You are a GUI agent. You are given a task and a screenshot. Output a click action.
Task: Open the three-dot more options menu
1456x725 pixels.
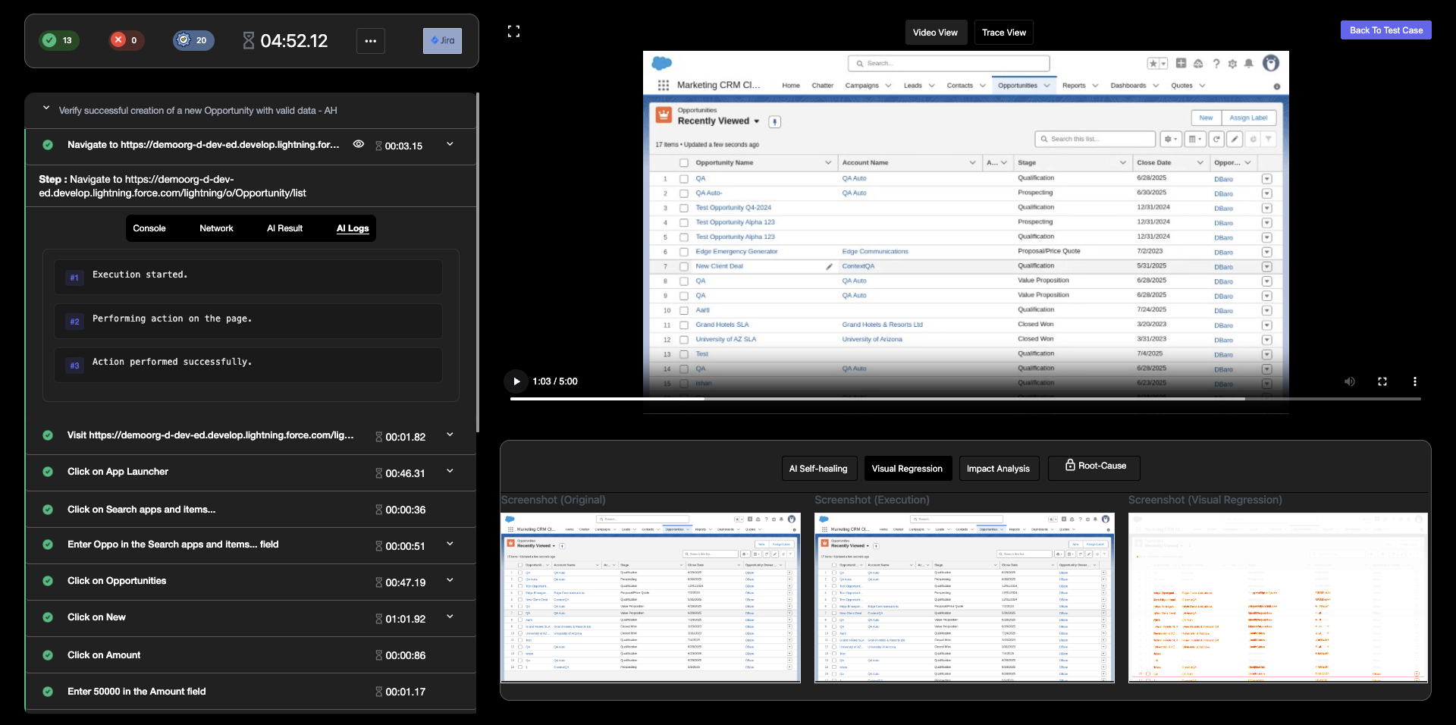[370, 41]
